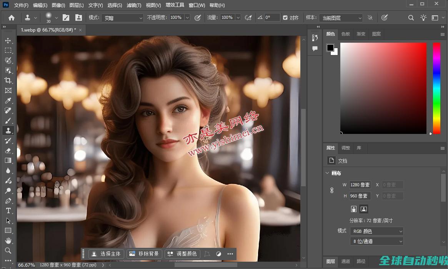Viewport: 448px width, 269px height.
Task: Select the Horizontal Type tool
Action: (x=8, y=211)
